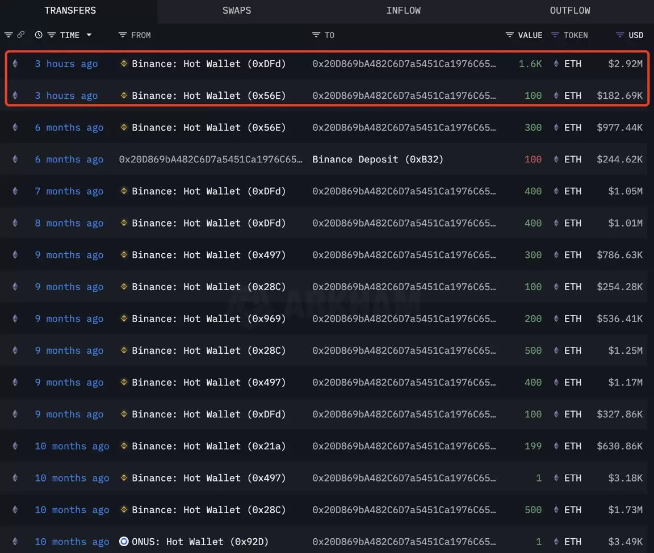Open '7 months ago' transaction link

pos(69,191)
